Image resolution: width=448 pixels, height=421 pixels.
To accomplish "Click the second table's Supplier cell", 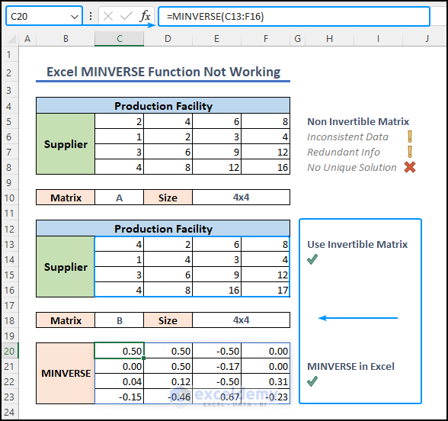I will (x=66, y=267).
